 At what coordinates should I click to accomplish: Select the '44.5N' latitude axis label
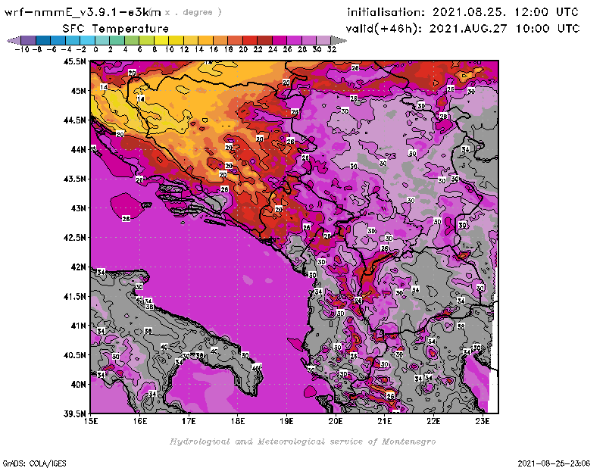point(73,120)
